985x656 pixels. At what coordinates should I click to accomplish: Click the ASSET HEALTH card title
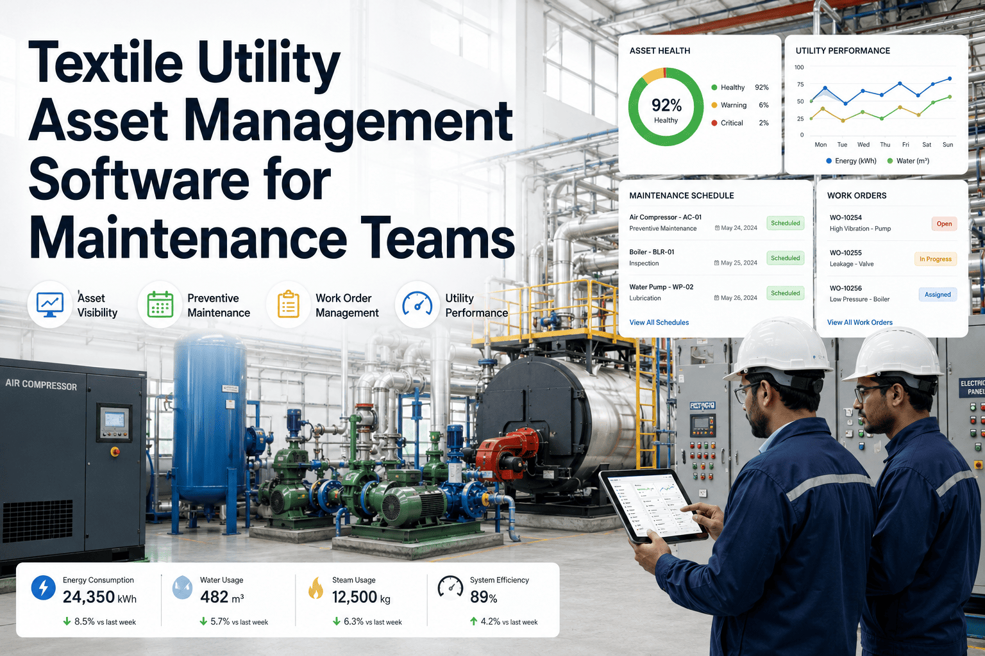tap(660, 51)
